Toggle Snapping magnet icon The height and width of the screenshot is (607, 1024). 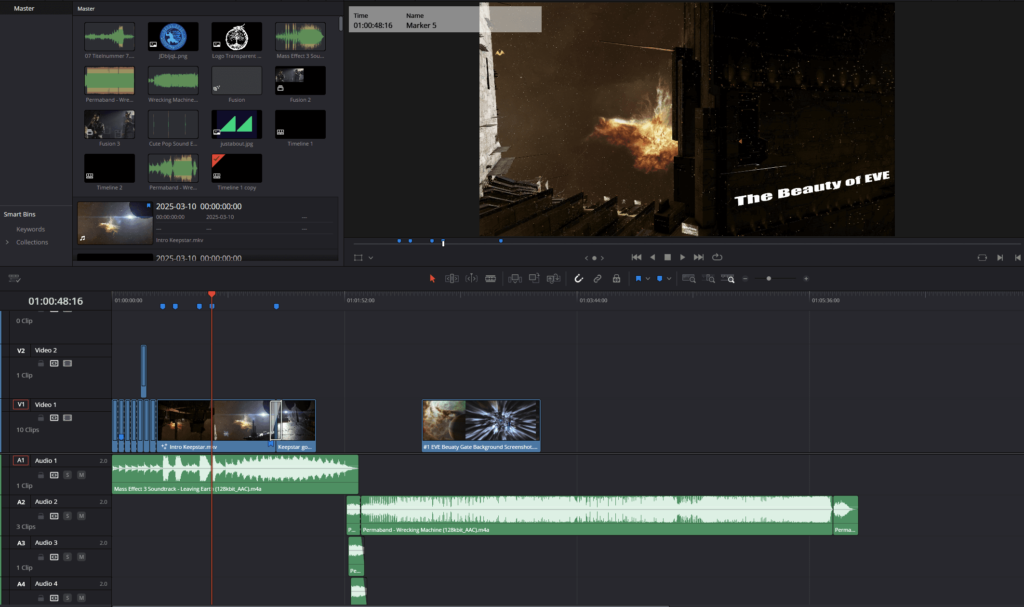(579, 279)
